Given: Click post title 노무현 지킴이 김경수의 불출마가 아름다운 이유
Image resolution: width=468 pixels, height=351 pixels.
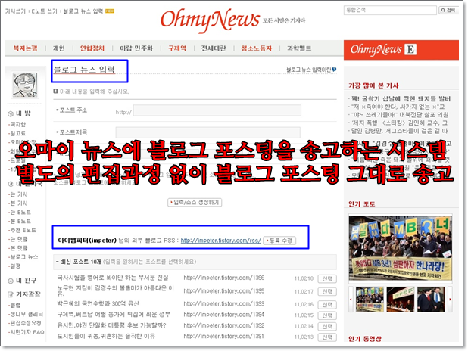Looking at the screenshot, I should 116,290.
